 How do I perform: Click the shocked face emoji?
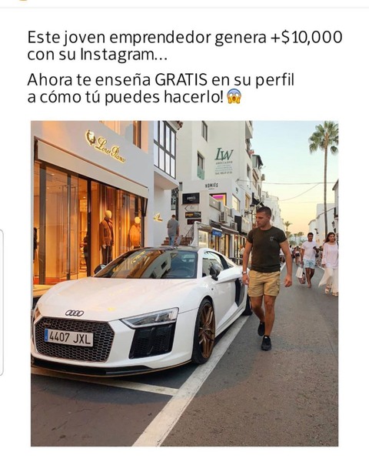click(234, 96)
